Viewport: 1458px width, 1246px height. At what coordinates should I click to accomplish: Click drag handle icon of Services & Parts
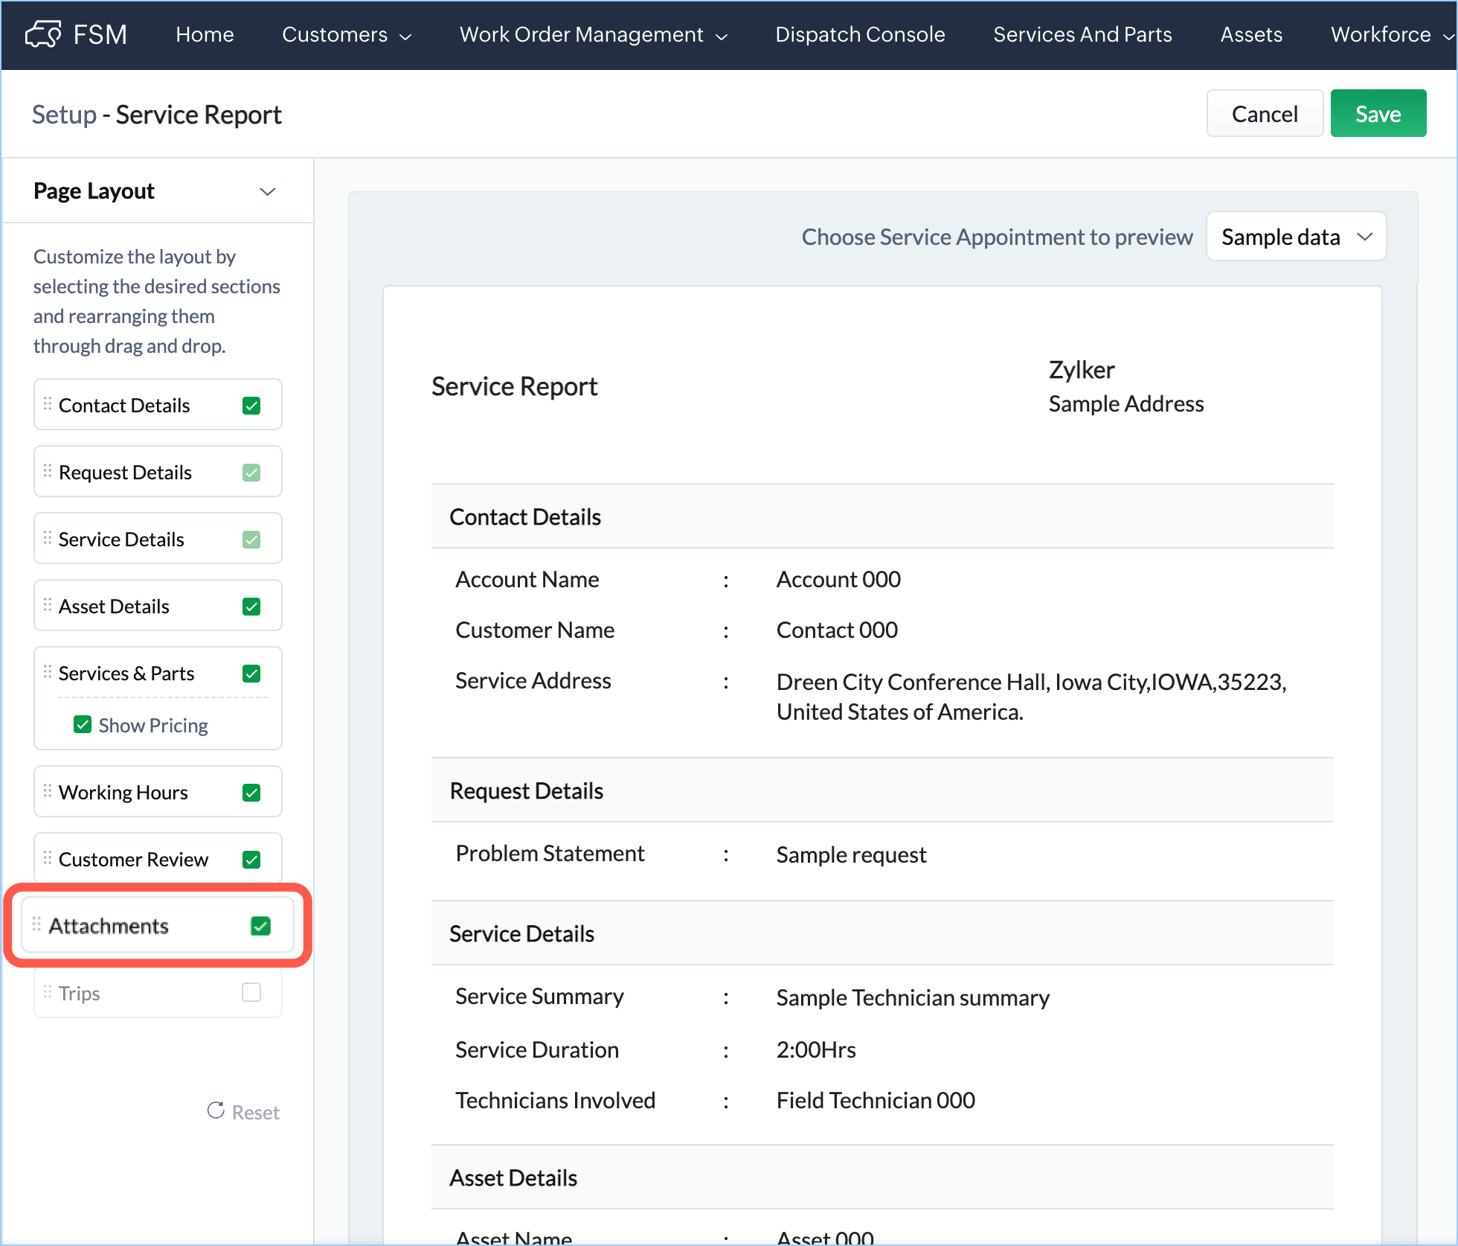(48, 672)
